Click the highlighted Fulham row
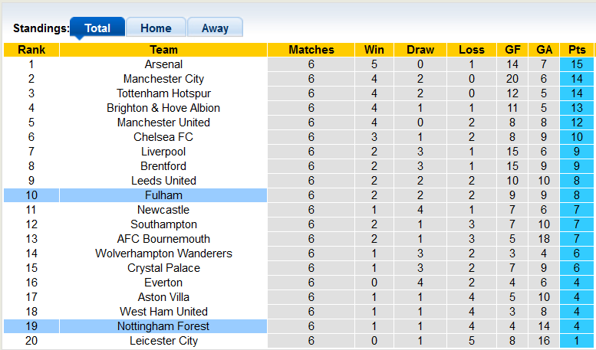Screen dimensions: 596x350 coord(163,195)
